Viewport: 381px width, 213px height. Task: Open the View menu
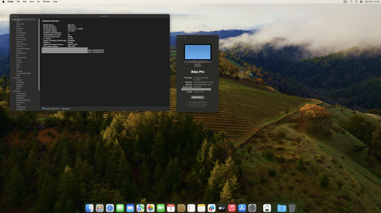32,2
